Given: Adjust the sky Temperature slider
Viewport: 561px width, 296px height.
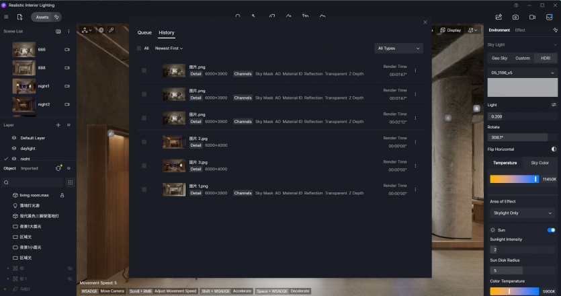Looking at the screenshot, I should tap(515, 179).
